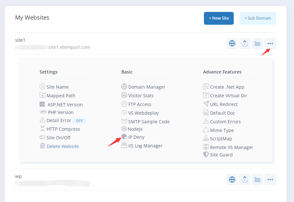Select URL Redirect under Advance Features
The height and width of the screenshot is (202, 294).
click(x=223, y=104)
